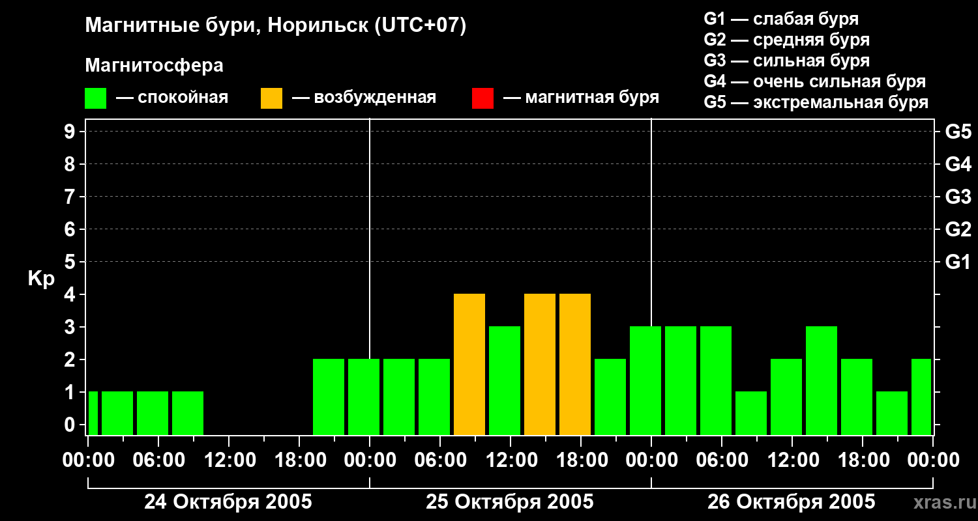Click the 'G4' label on the right axis

pyautogui.click(x=958, y=164)
